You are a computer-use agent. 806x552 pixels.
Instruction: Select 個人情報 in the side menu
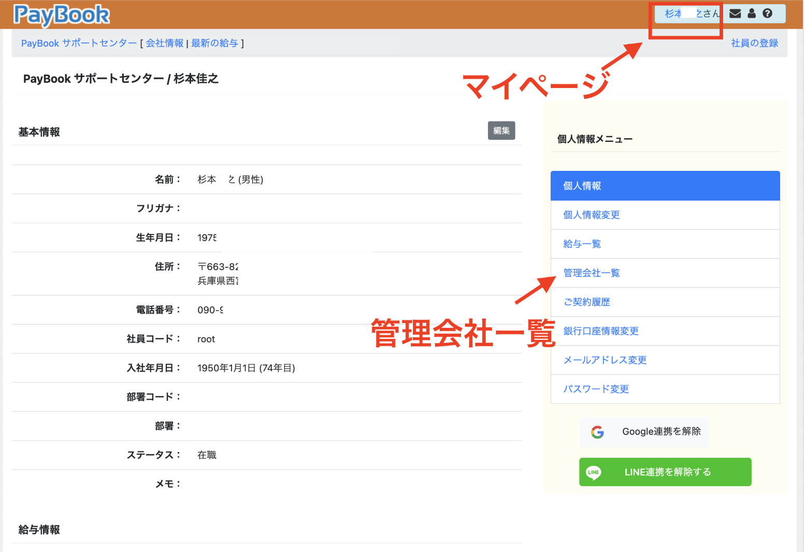(665, 186)
